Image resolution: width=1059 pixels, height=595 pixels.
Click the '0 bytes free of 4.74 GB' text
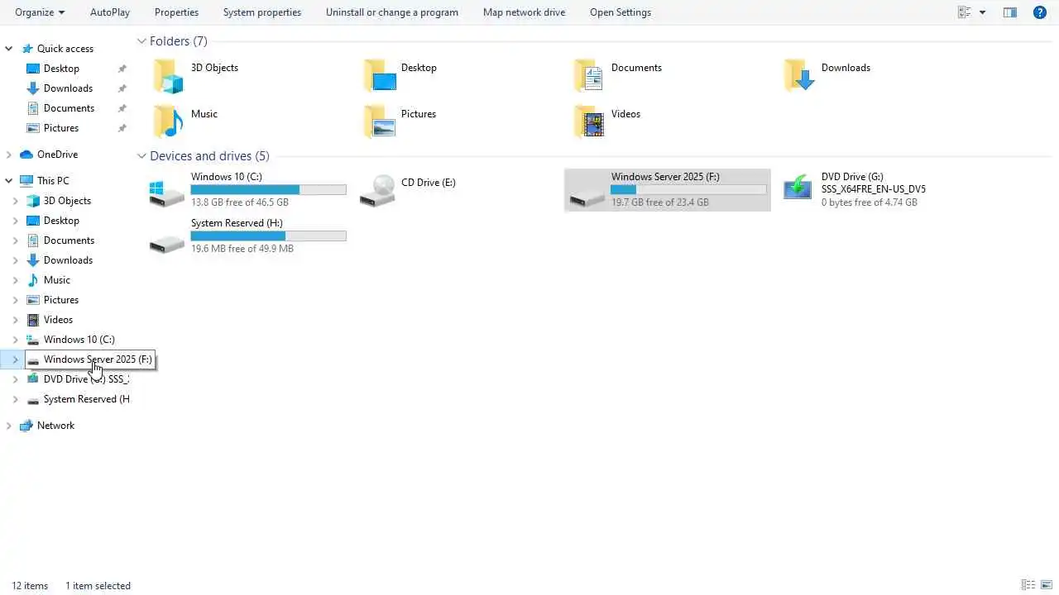(870, 202)
